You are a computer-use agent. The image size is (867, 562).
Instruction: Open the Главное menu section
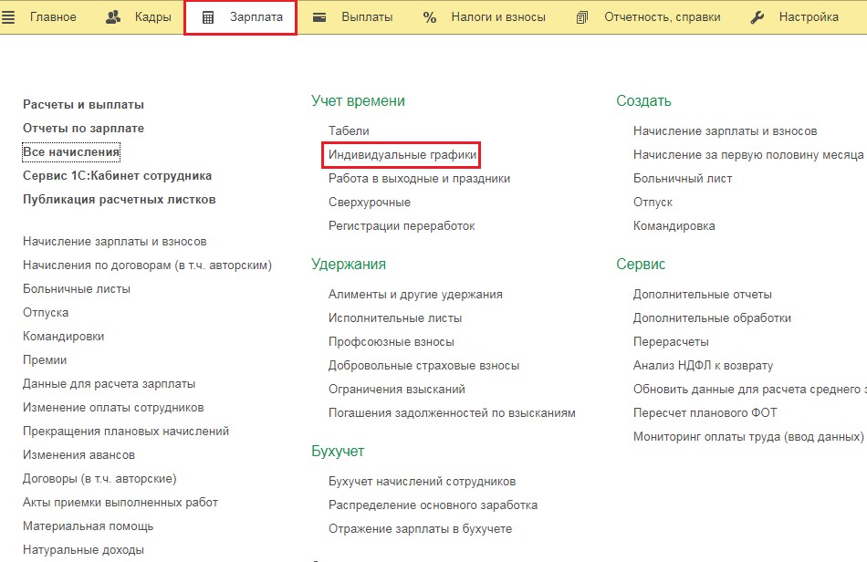(53, 17)
